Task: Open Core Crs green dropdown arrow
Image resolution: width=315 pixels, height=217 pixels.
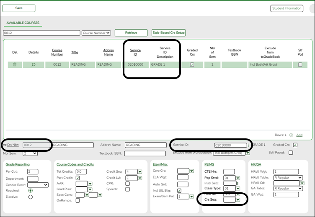Action: coord(191,171)
